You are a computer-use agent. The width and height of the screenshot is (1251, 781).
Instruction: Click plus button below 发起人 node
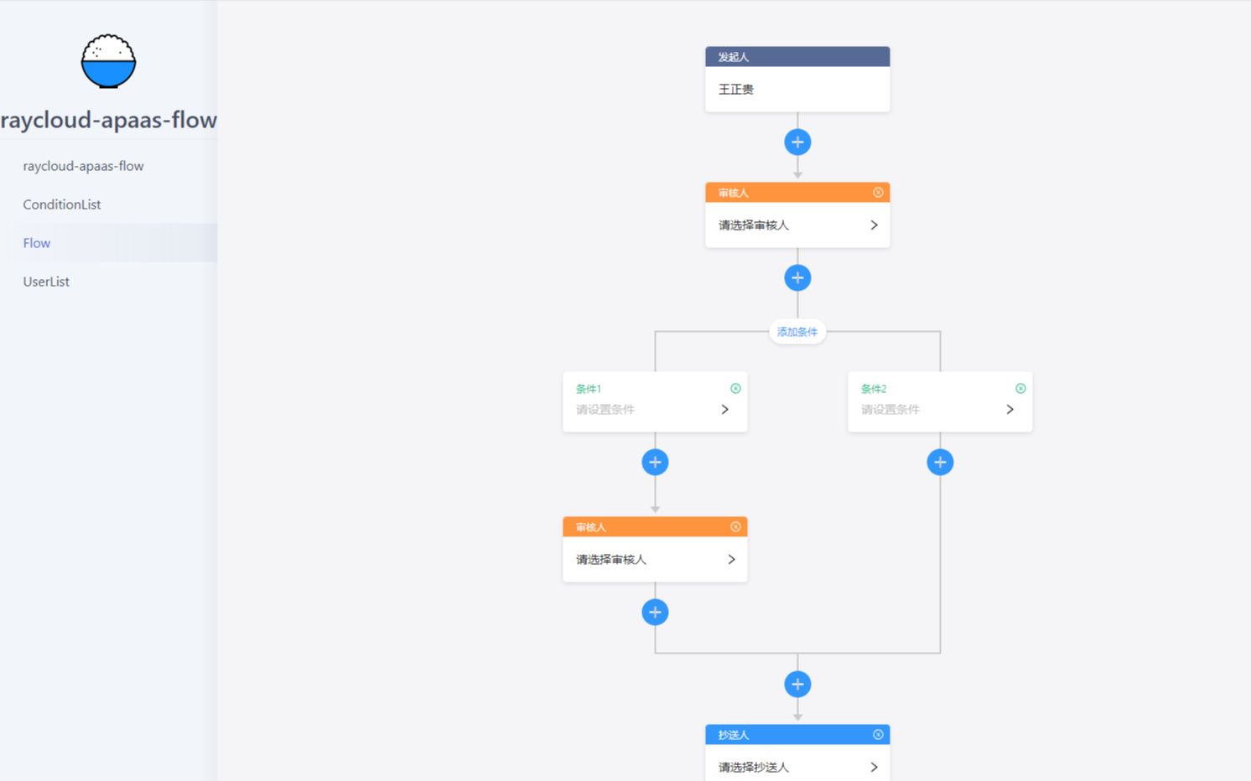pos(797,142)
